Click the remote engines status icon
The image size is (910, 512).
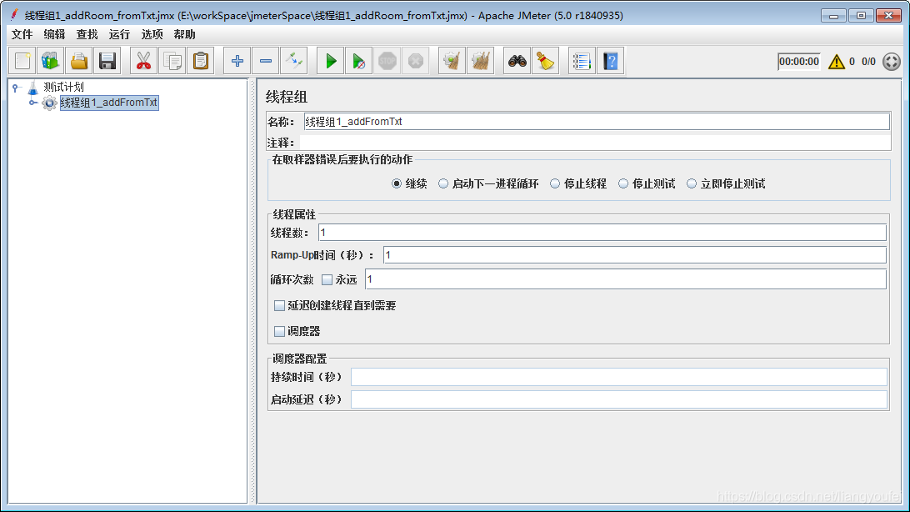pos(892,62)
